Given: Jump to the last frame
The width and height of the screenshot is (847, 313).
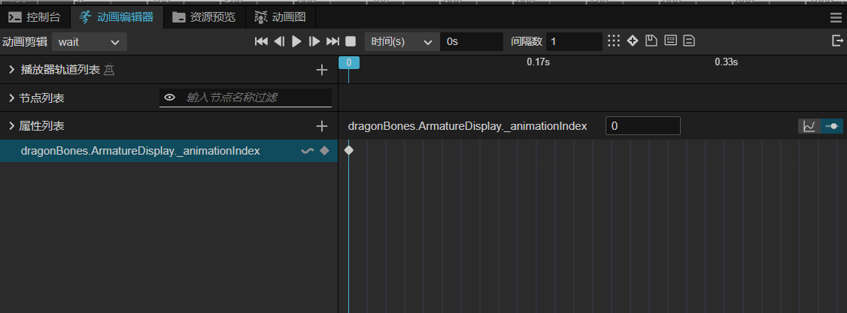Looking at the screenshot, I should click(332, 41).
